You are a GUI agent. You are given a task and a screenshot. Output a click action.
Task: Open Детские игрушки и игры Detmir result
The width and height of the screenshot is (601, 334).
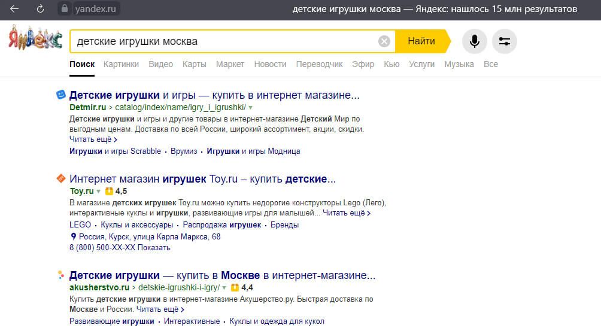coord(214,95)
